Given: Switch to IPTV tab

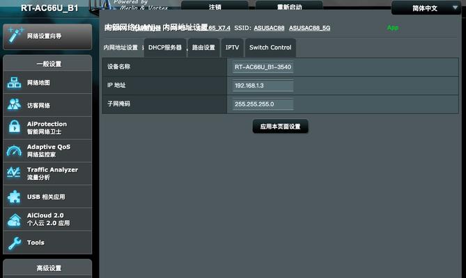Looking at the screenshot, I should (232, 48).
